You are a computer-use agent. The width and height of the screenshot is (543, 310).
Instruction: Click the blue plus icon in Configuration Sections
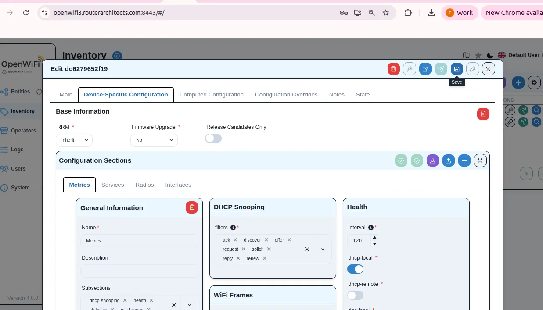click(464, 160)
